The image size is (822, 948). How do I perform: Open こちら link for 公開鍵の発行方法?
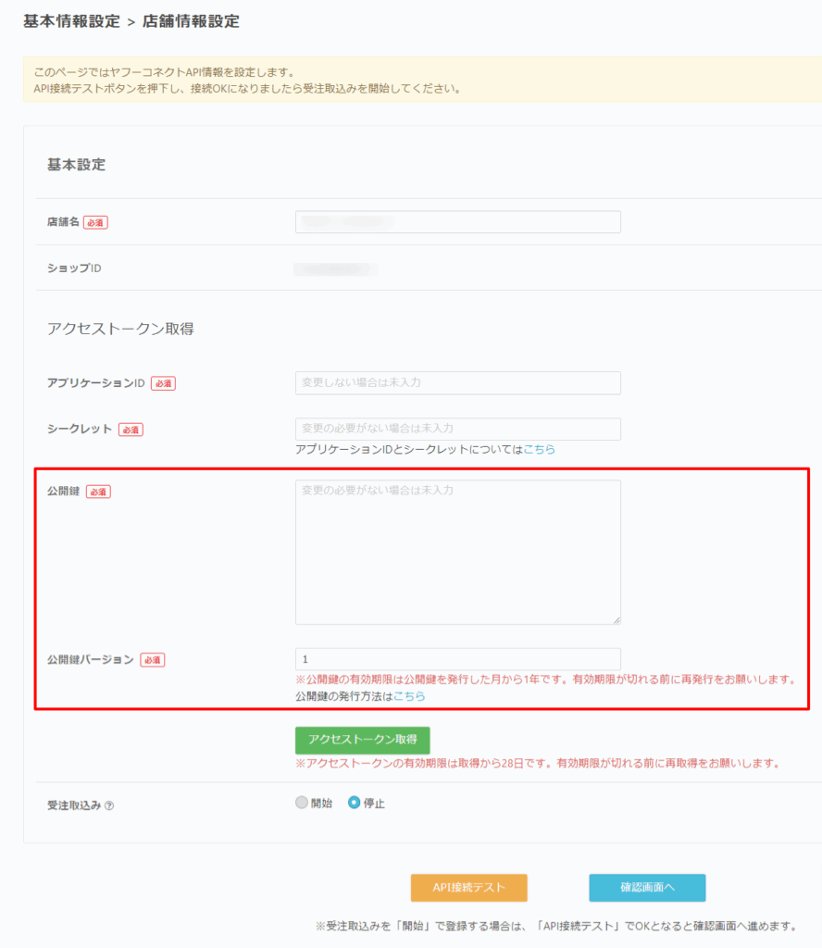409,696
